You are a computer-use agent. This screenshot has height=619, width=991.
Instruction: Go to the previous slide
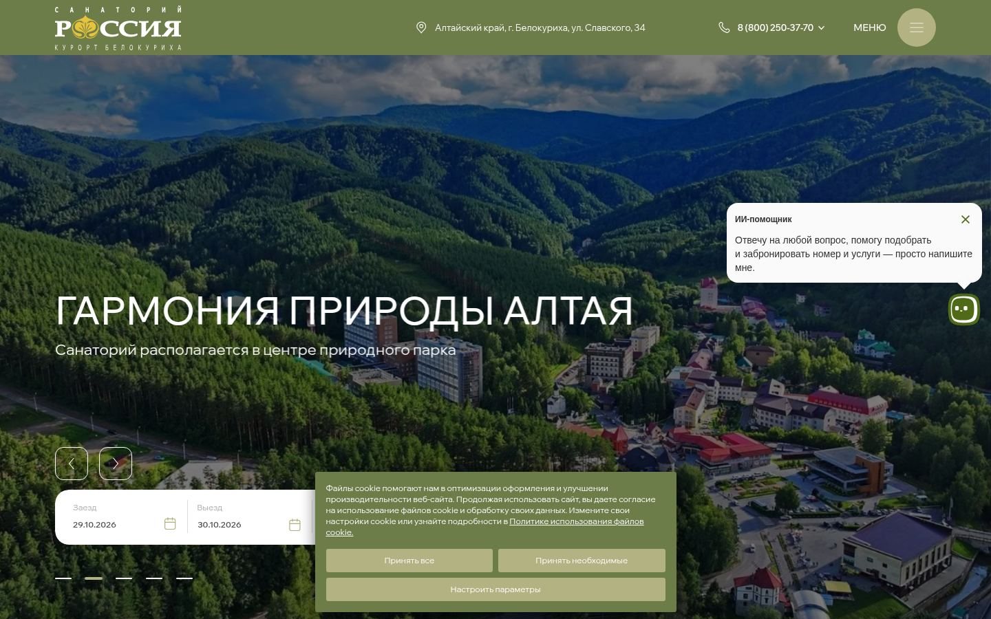click(72, 464)
